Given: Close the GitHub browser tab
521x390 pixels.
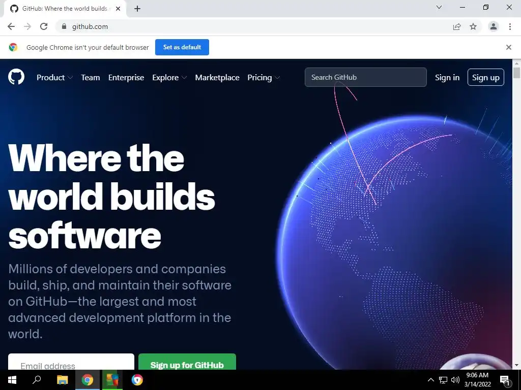Looking at the screenshot, I should [x=118, y=9].
